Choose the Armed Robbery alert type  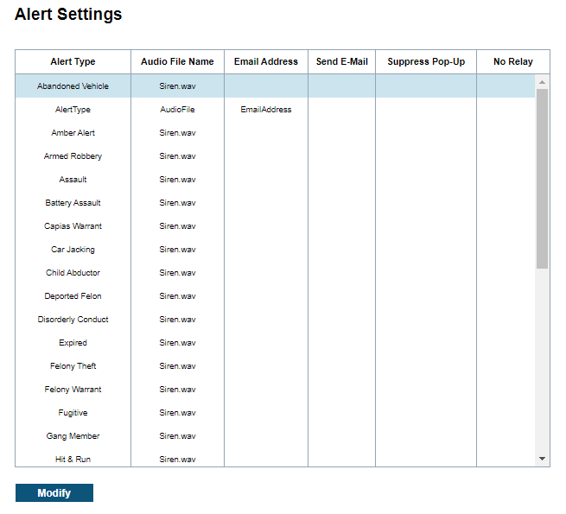pyautogui.click(x=73, y=156)
